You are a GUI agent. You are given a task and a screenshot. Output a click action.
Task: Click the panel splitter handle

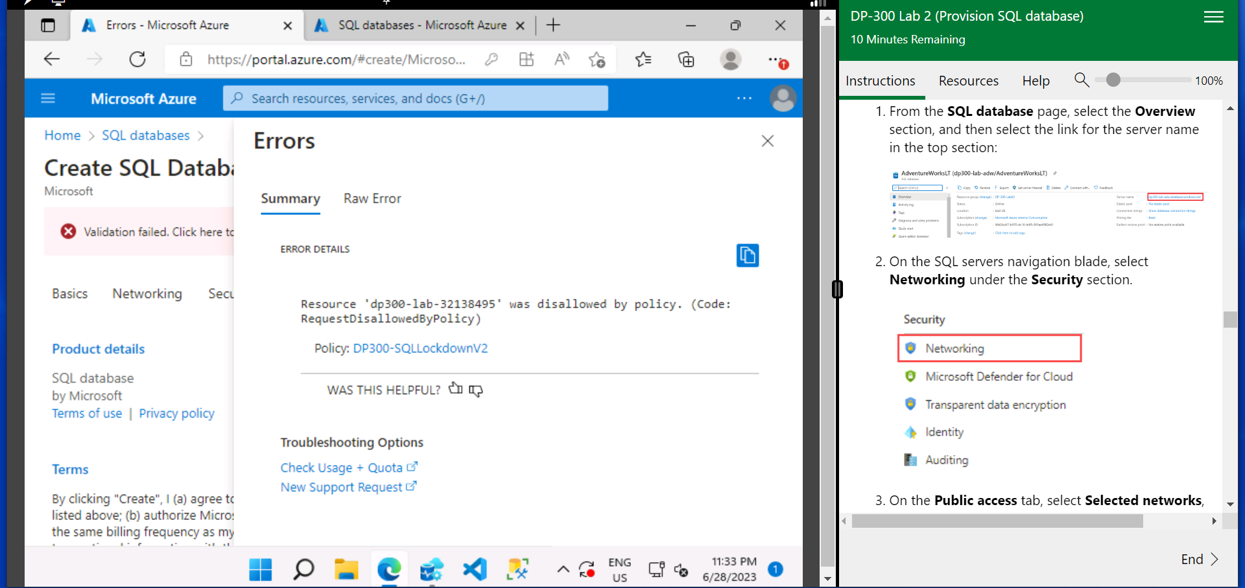pyautogui.click(x=837, y=289)
